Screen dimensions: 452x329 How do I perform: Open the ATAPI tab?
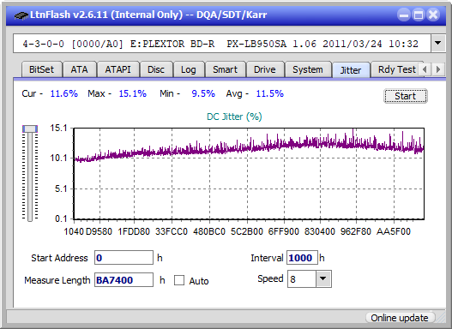coord(118,69)
